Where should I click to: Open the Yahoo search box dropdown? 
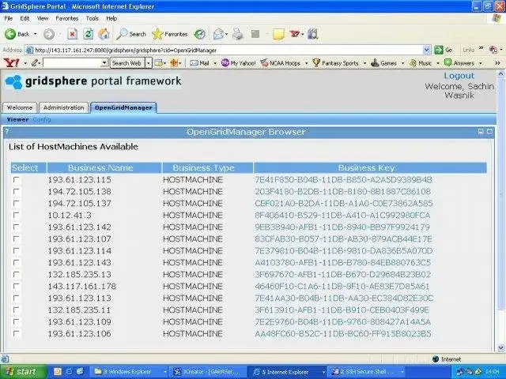[x=104, y=63]
